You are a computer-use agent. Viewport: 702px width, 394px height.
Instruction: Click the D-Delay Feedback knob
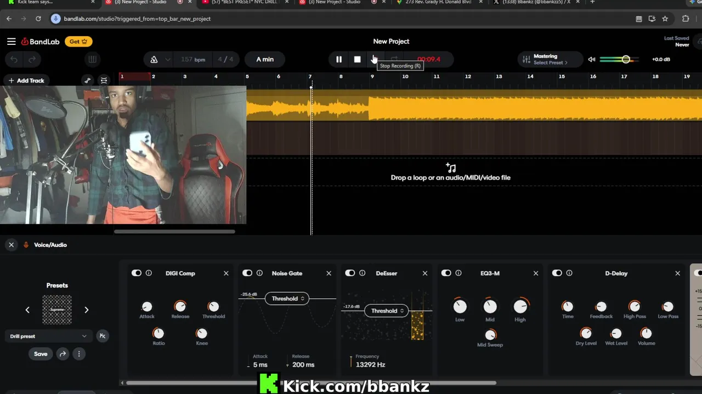point(601,306)
